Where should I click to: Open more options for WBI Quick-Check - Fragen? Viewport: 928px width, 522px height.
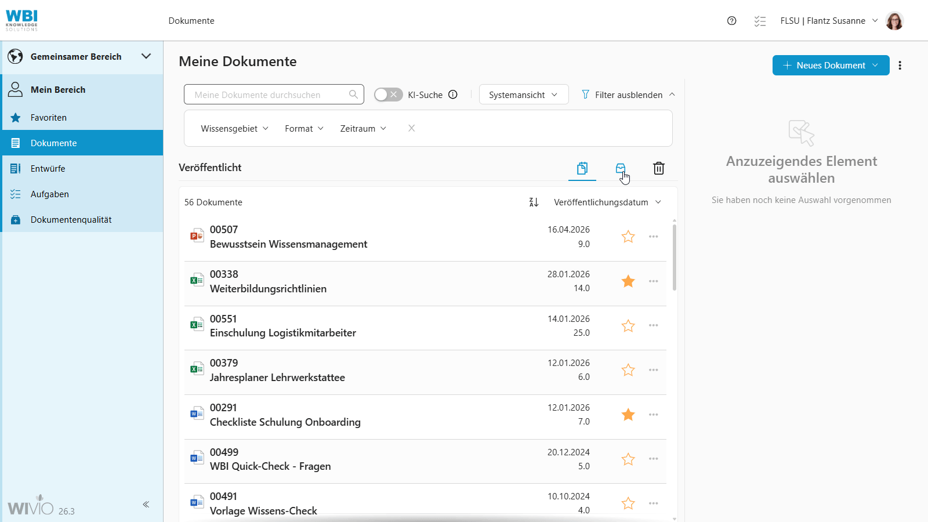pos(654,459)
